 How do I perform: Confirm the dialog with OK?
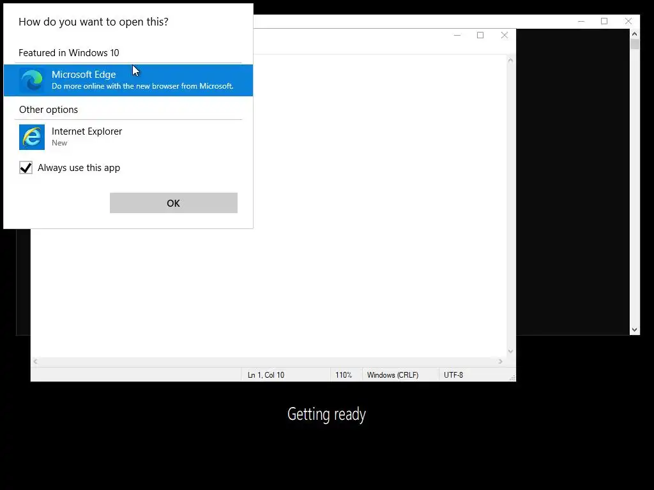(174, 203)
